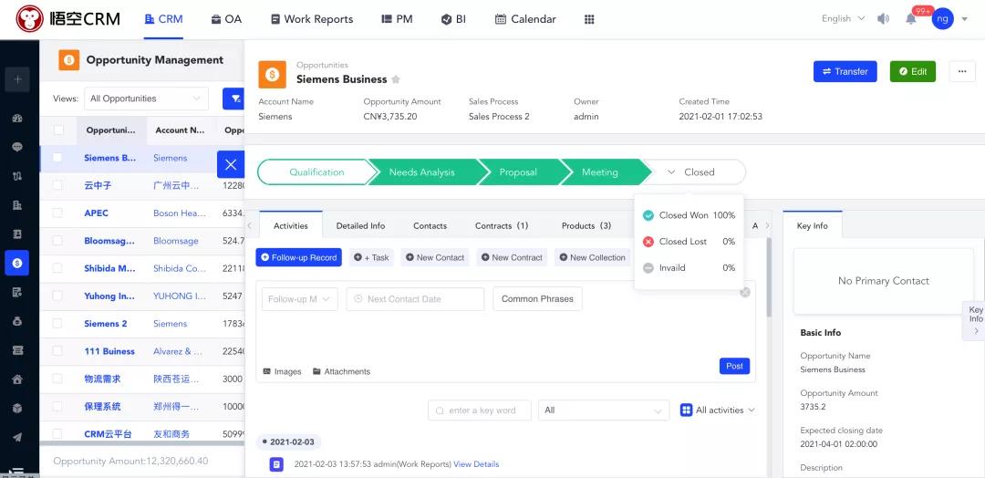This screenshot has width=985, height=478.
Task: Open the building accounts icon in sidebar
Action: [17, 204]
